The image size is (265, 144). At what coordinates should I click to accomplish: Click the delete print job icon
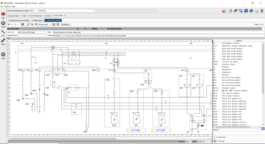pos(224,11)
